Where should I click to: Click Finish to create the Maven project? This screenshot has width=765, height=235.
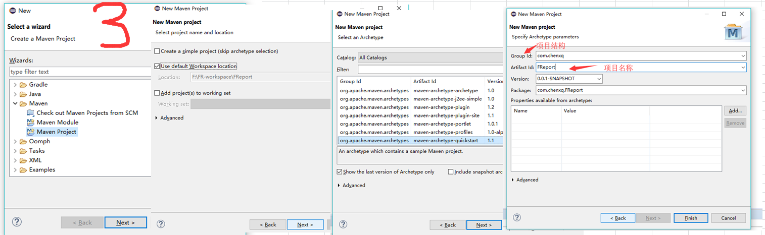click(x=691, y=218)
